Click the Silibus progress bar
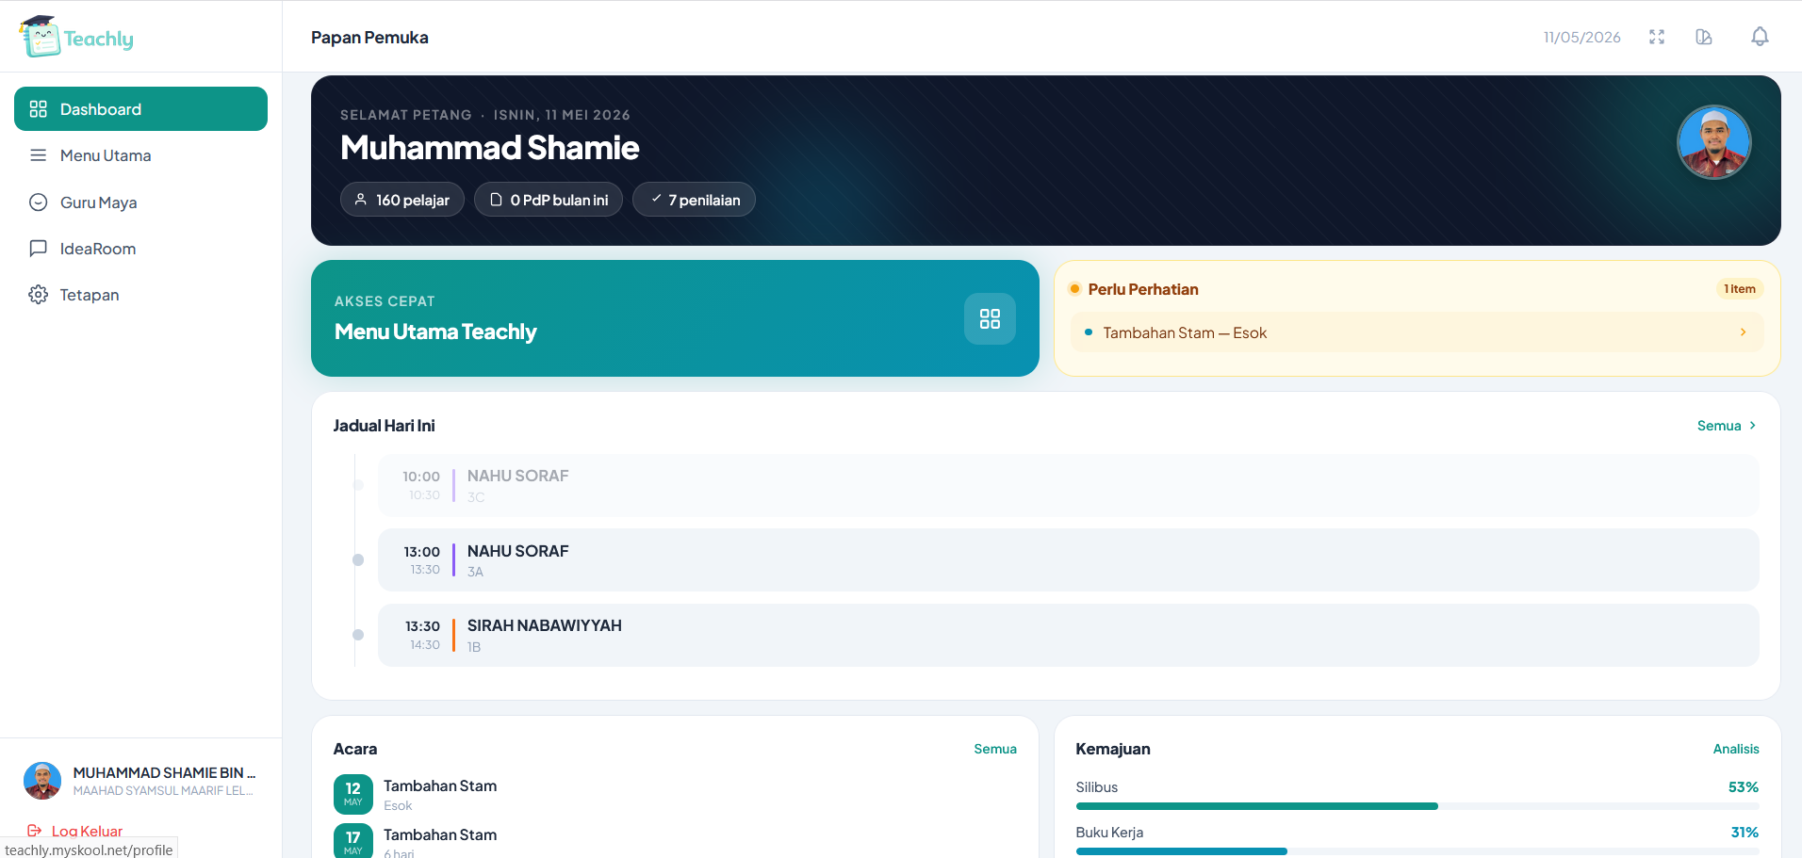 point(1417,806)
